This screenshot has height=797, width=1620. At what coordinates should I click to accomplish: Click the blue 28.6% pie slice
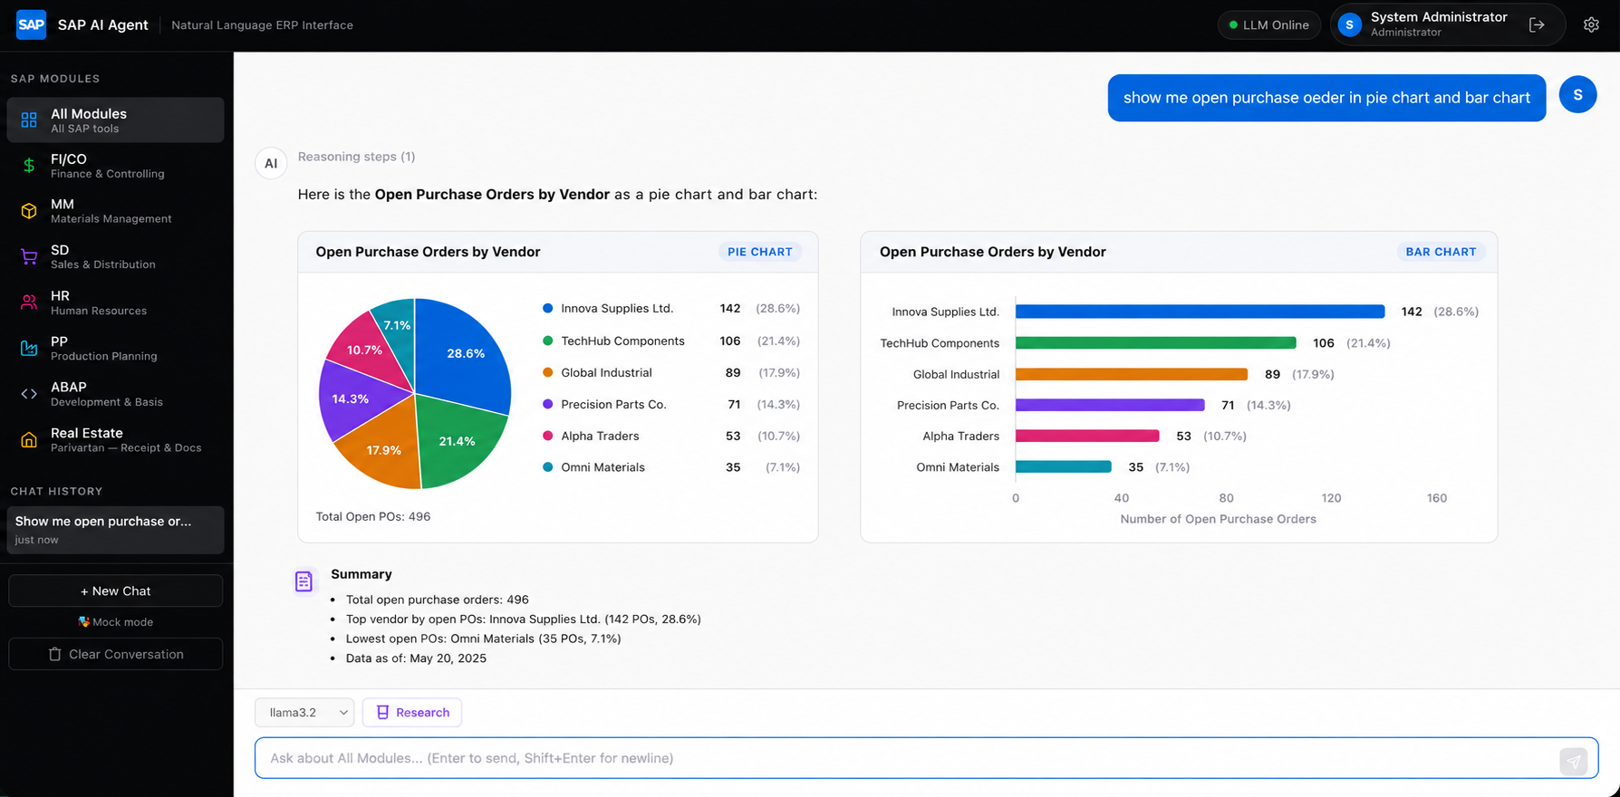466,352
